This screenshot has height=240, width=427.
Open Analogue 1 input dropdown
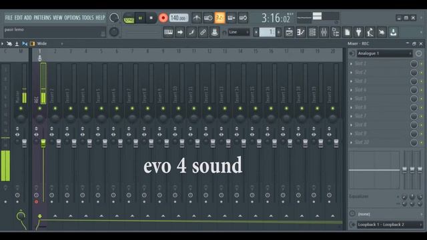pyautogui.click(x=384, y=53)
